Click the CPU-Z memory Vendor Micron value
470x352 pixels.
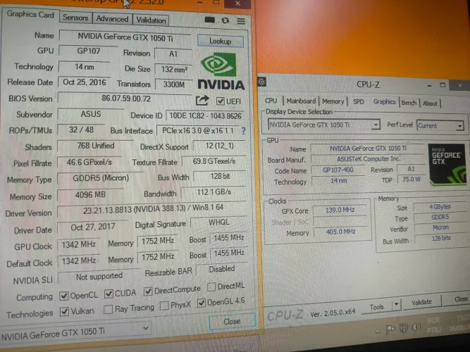[440, 227]
